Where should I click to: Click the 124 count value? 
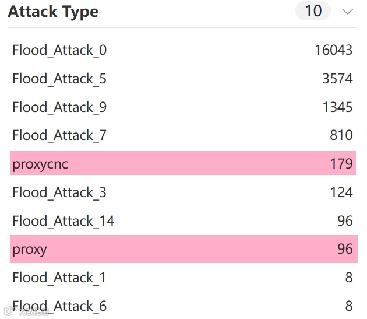pyautogui.click(x=341, y=192)
